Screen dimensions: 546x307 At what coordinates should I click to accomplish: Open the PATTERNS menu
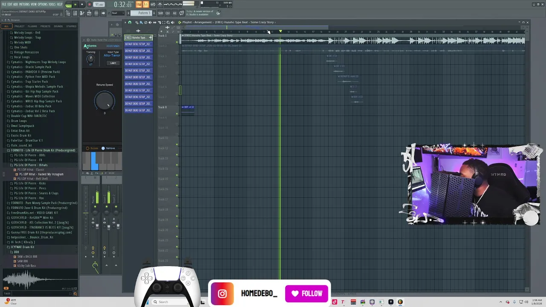point(24,4)
